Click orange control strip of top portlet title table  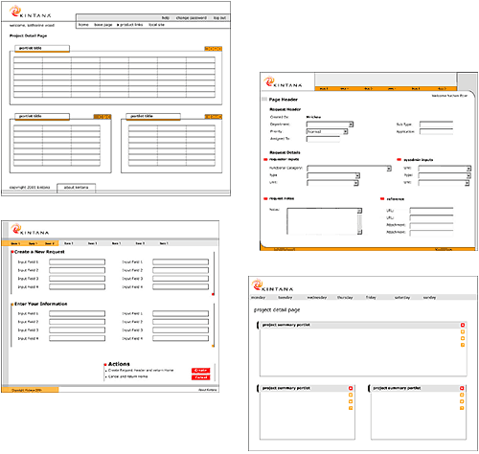(214, 49)
